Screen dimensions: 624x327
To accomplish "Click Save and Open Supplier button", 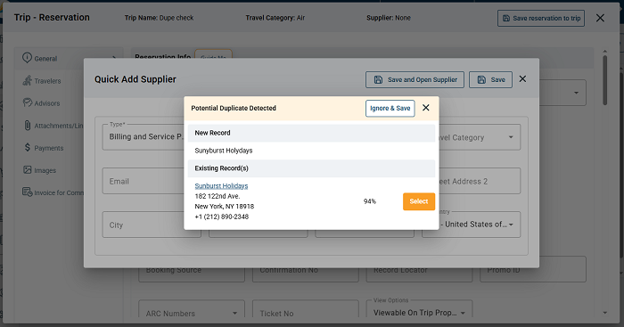I will click(415, 79).
